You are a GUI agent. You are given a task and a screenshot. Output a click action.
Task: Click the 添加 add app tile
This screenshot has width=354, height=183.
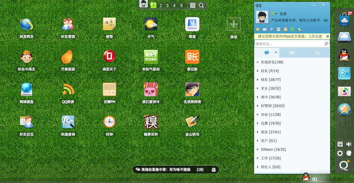pos(234,24)
